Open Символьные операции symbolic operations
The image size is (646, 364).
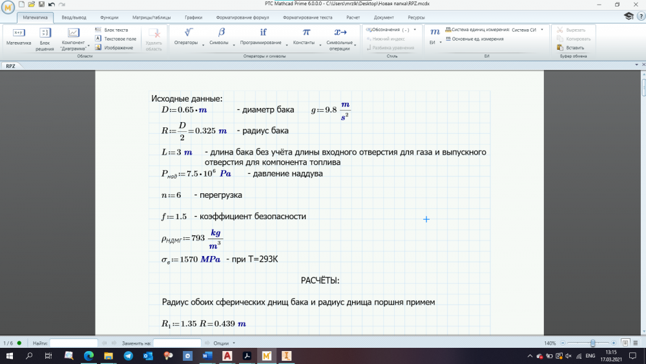pos(340,39)
